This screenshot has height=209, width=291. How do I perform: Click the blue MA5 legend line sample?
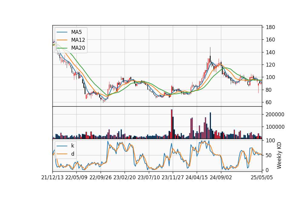point(62,32)
